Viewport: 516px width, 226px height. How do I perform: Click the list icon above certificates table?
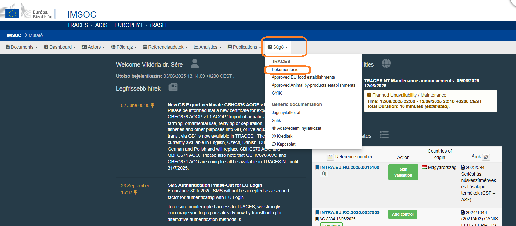coord(384,135)
